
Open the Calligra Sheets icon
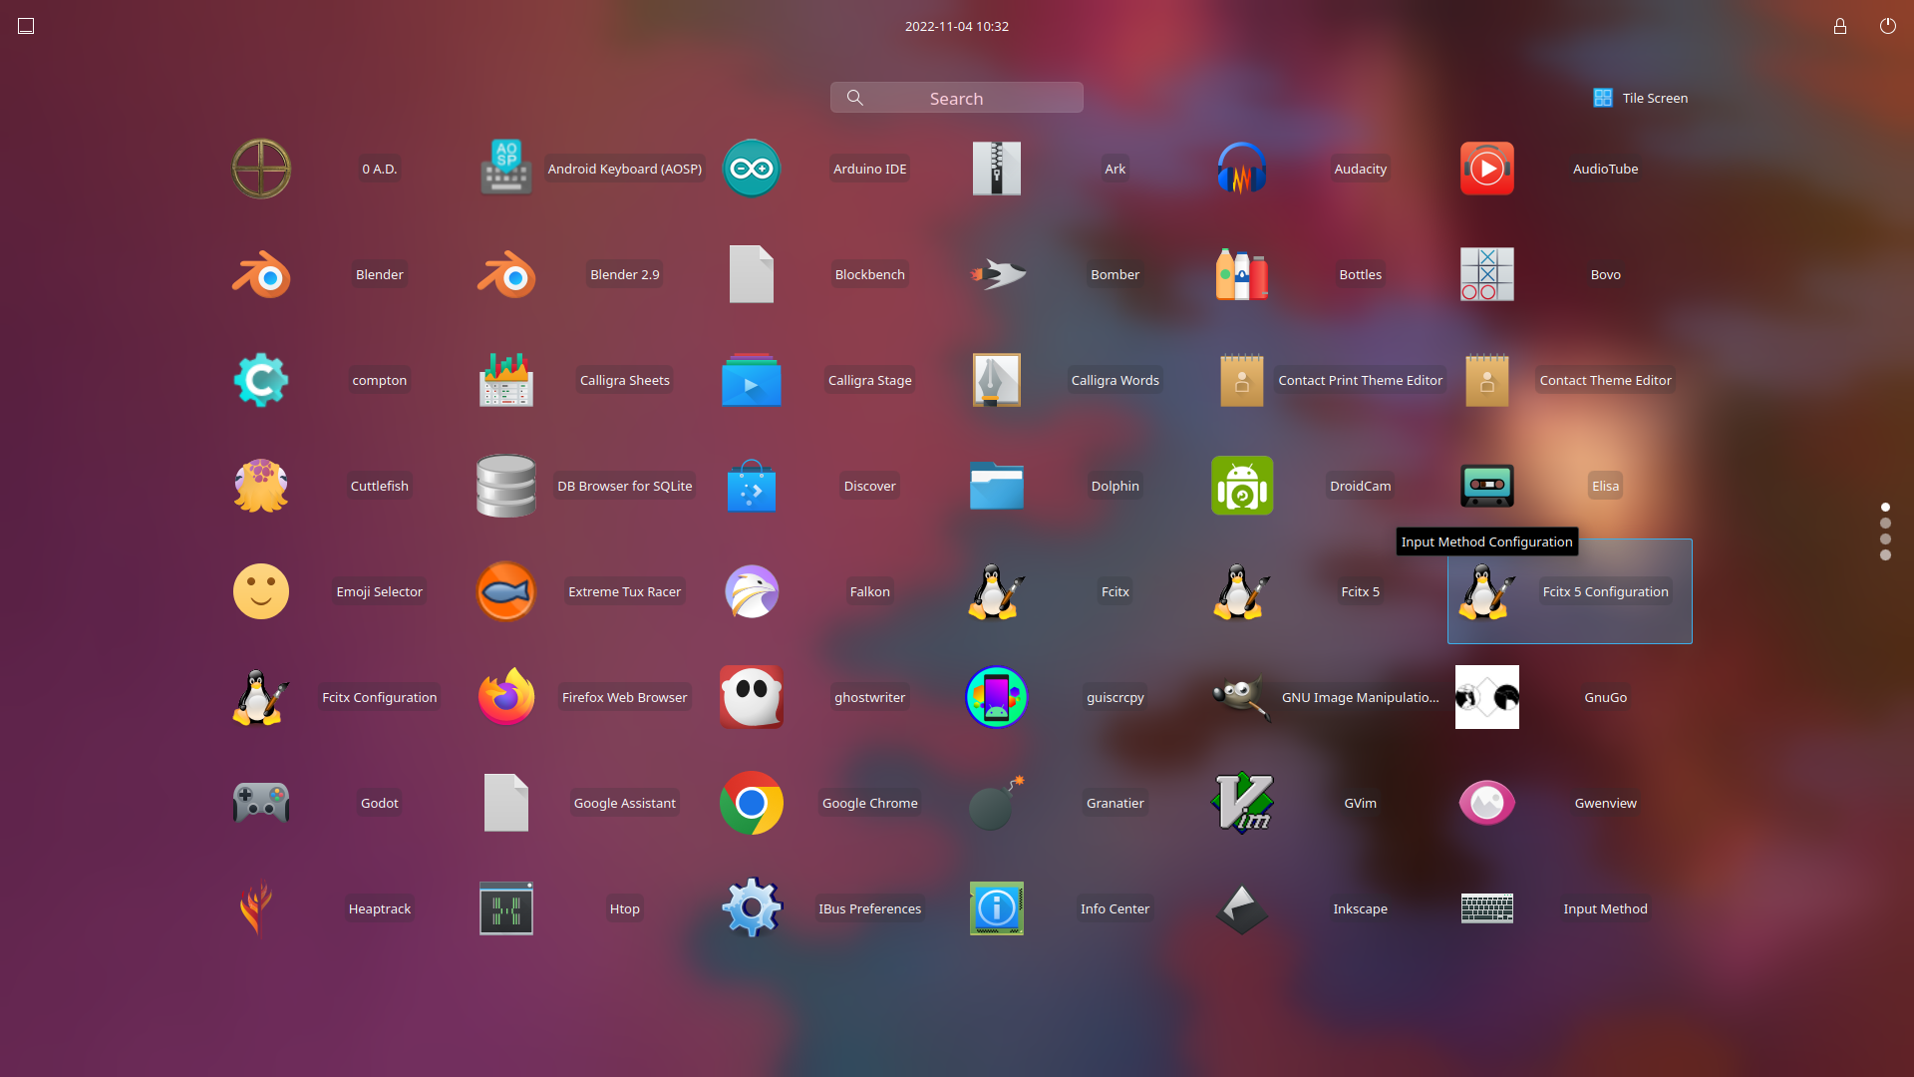pyautogui.click(x=506, y=380)
